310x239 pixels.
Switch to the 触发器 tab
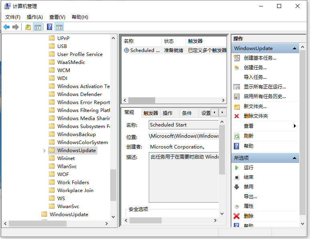[151, 113]
